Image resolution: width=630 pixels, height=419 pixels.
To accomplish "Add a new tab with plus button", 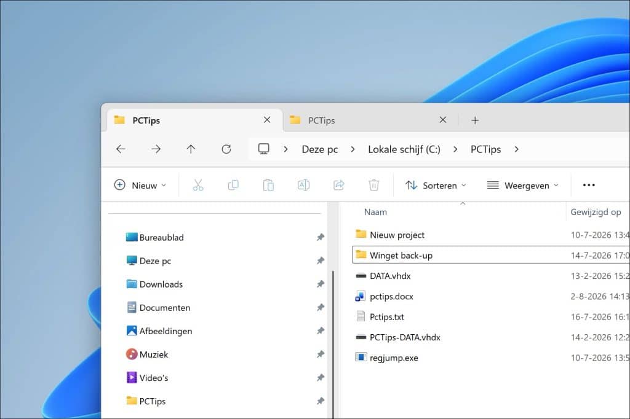I will (x=475, y=120).
